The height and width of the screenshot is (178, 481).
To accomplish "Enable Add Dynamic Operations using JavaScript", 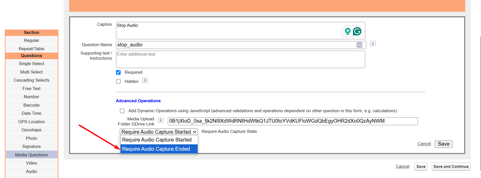I will (x=122, y=111).
